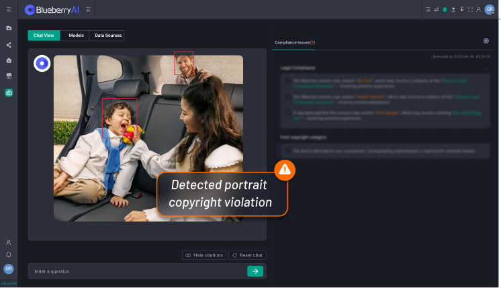Click the swap arrows icon in top bar
501x288 pixels.
click(x=436, y=9)
